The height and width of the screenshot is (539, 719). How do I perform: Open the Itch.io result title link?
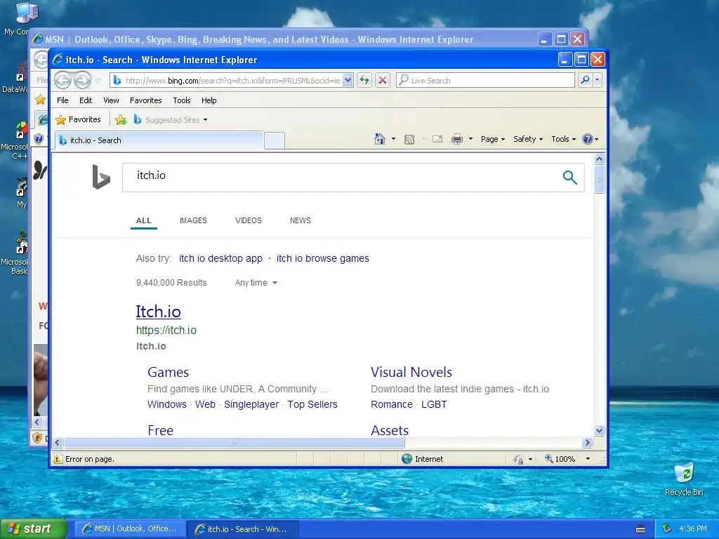(158, 312)
